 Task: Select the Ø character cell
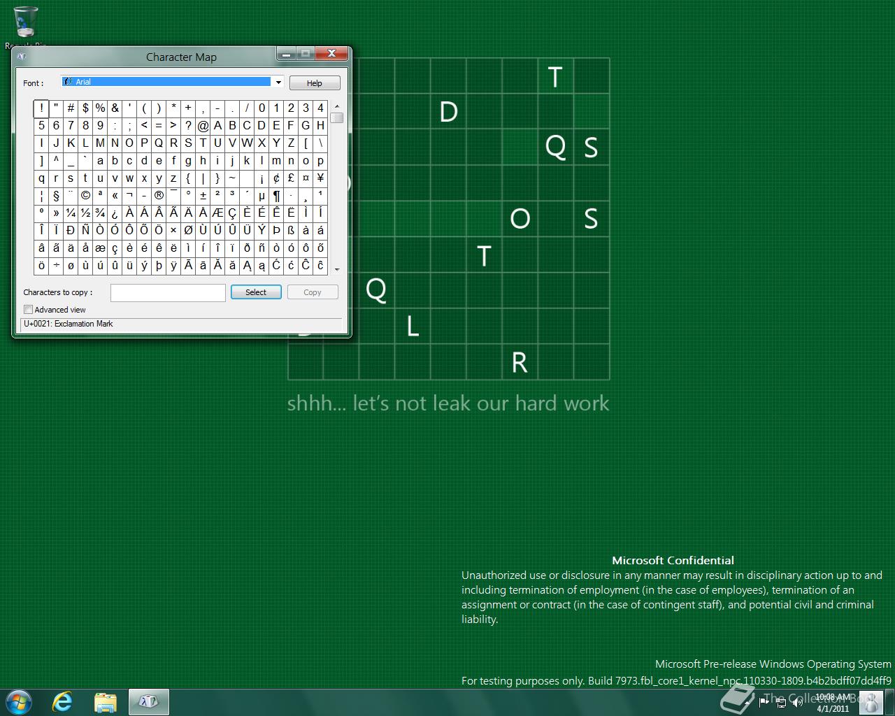(188, 230)
